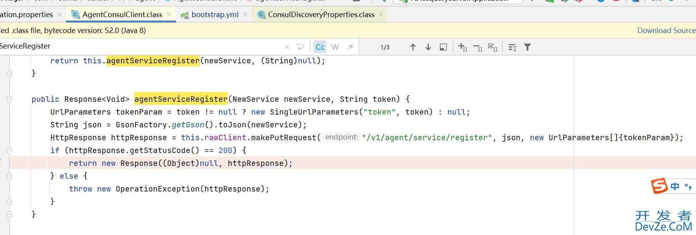Click the "/v1/agent/service/register" string
Image resolution: width=696 pixels, height=235 pixels.
coord(427,138)
